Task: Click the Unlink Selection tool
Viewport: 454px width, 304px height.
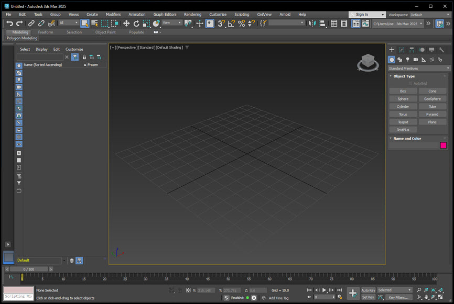Action: point(41,24)
